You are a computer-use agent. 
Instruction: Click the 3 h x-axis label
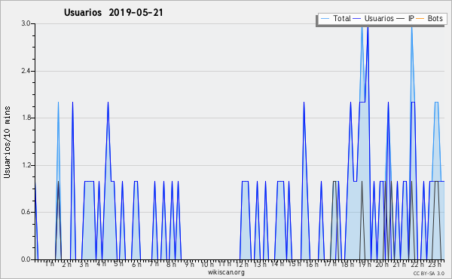click(84, 264)
